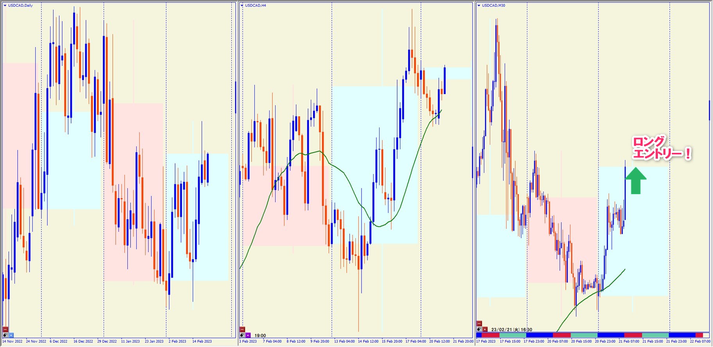Select the USDCAD,H4 chart title
Image resolution: width=713 pixels, height=347 pixels.
pos(256,5)
